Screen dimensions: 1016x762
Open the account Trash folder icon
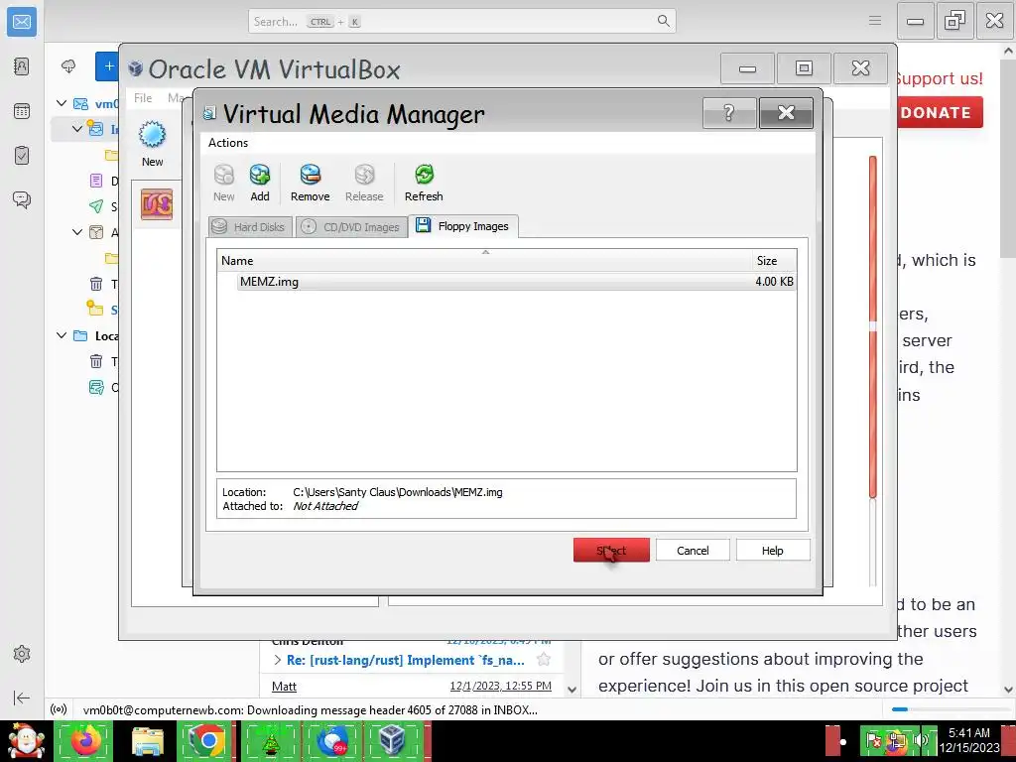pyautogui.click(x=96, y=284)
